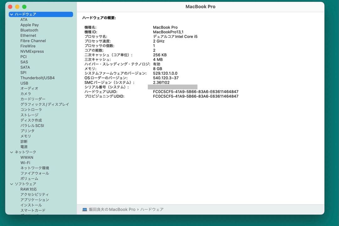
Task: Click ハードウェア in the bottom path bar
Action: pyautogui.click(x=152, y=210)
